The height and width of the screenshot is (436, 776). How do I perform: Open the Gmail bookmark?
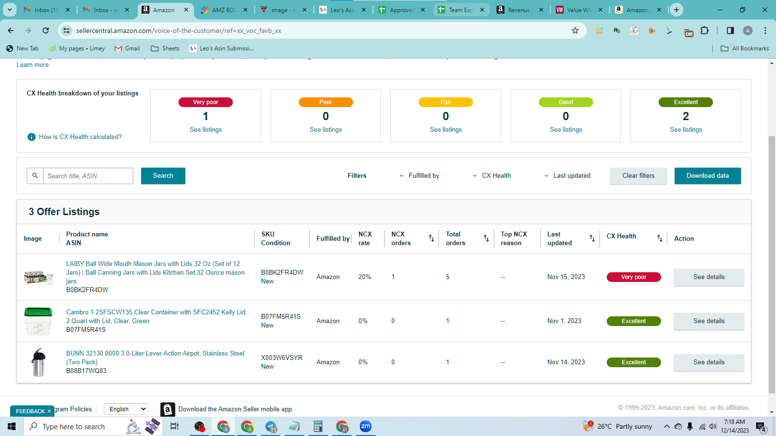[x=128, y=48]
